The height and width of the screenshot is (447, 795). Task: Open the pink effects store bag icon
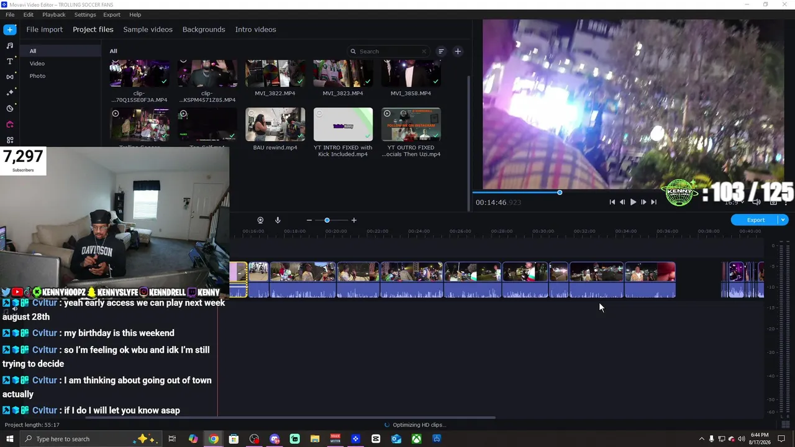[10, 125]
